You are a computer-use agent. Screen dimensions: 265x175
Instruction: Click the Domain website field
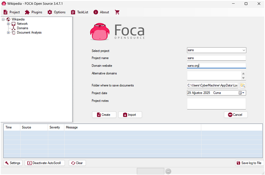216,66
